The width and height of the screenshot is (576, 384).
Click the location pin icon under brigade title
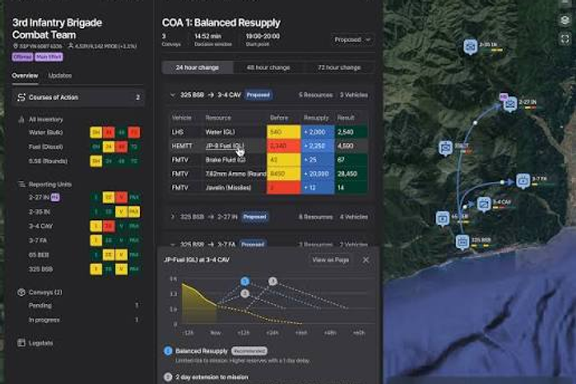pyautogui.click(x=15, y=46)
